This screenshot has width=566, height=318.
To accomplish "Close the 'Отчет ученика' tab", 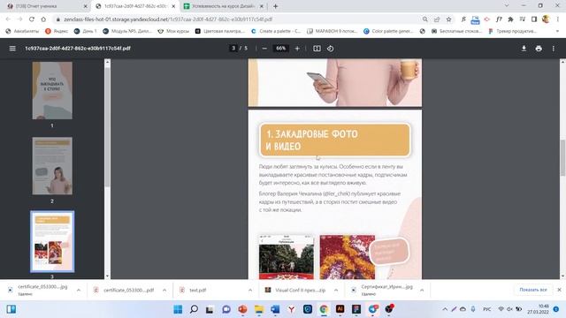I will [x=86, y=6].
